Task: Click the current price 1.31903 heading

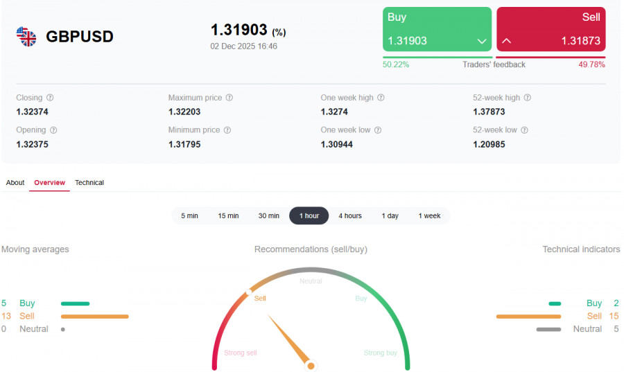Action: tap(239, 30)
